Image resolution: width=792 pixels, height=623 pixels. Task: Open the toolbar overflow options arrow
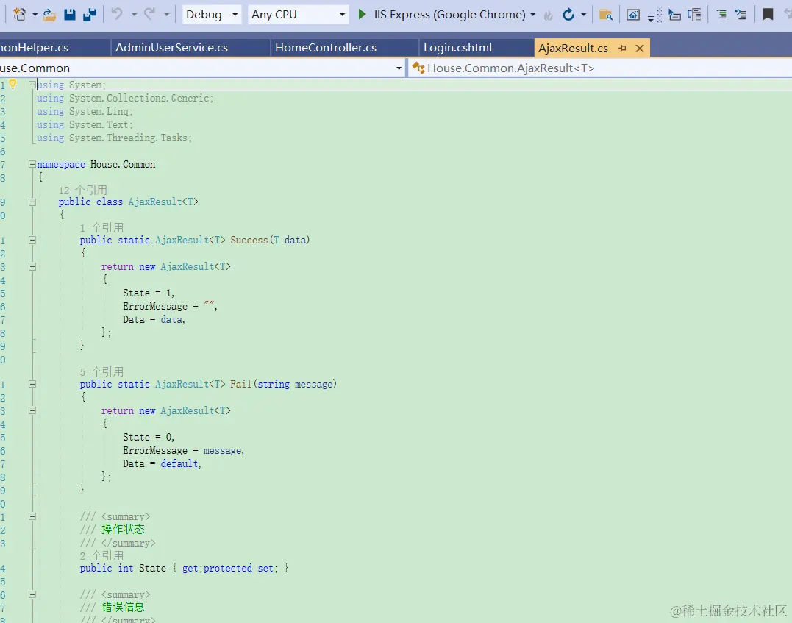point(651,18)
